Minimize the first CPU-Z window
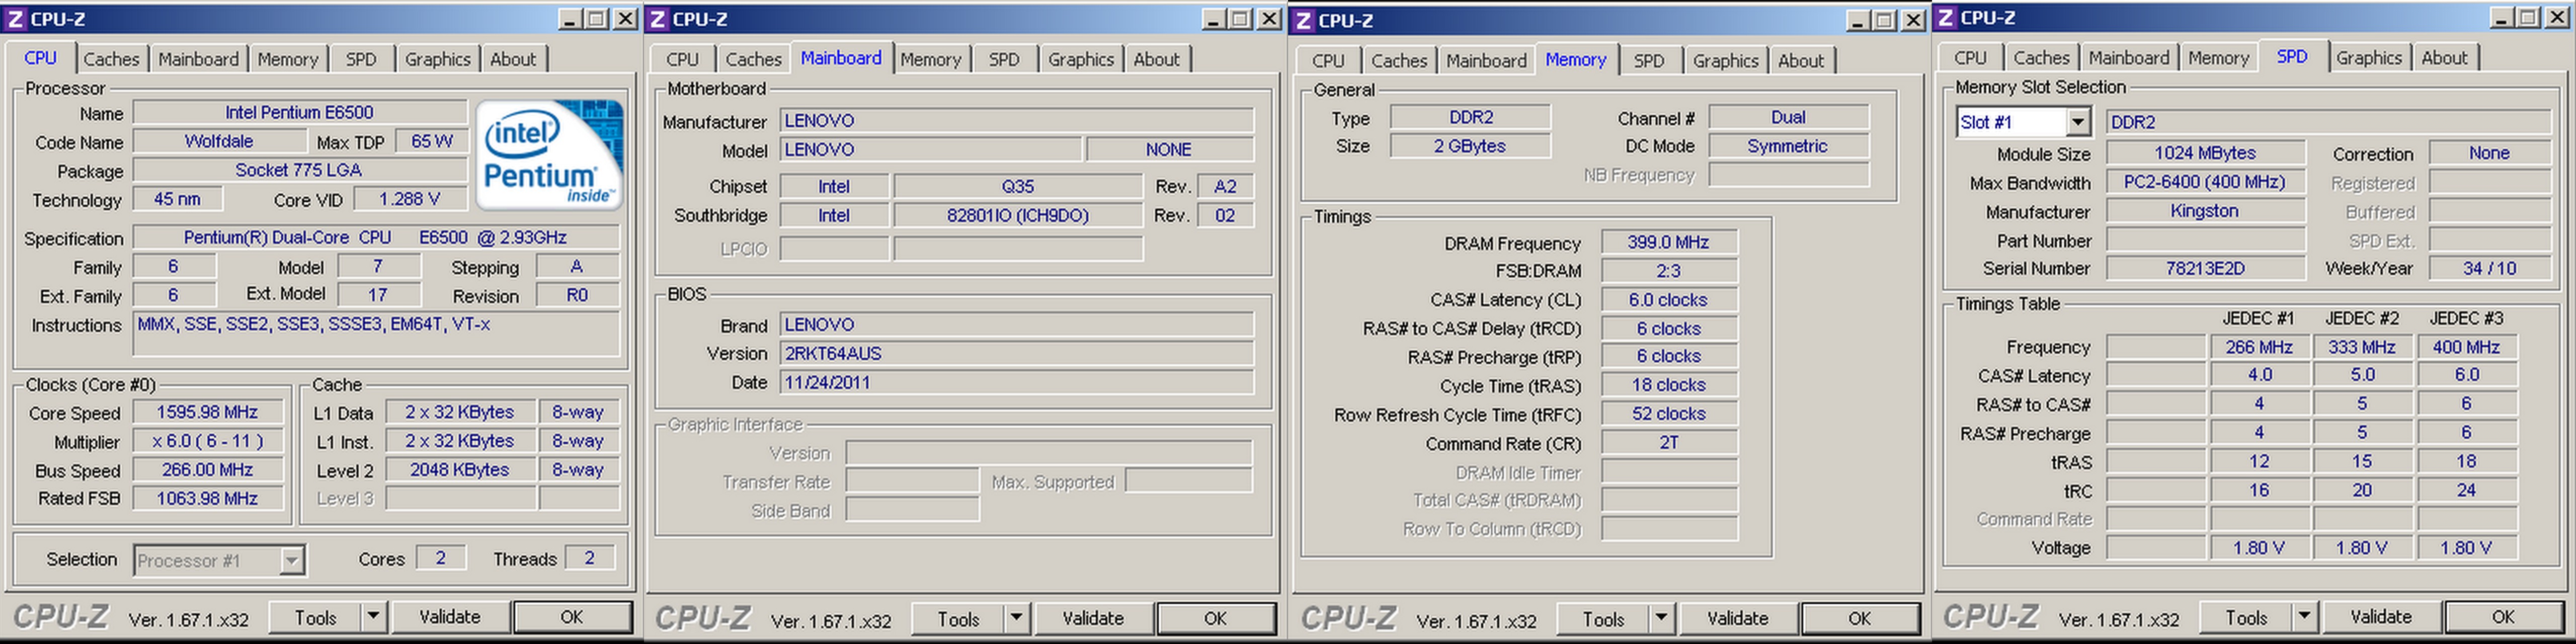 570,18
